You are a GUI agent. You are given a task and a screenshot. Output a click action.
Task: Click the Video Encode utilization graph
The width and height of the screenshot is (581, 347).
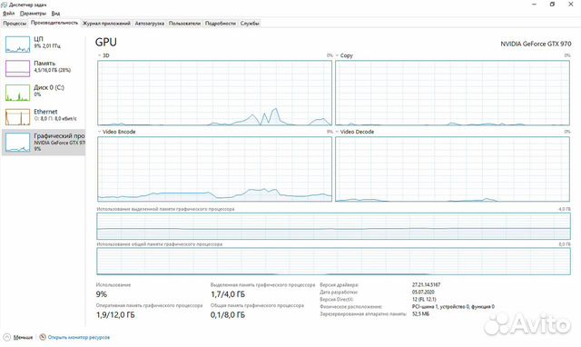click(214, 169)
